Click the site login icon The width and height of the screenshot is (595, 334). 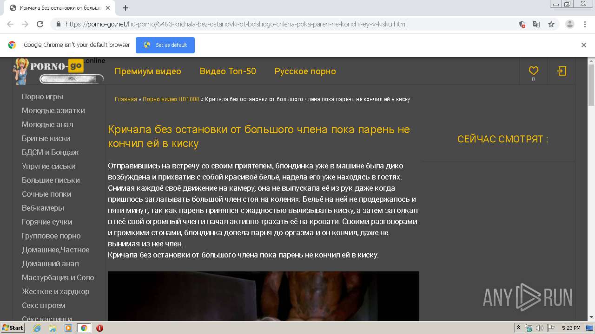pos(562,71)
